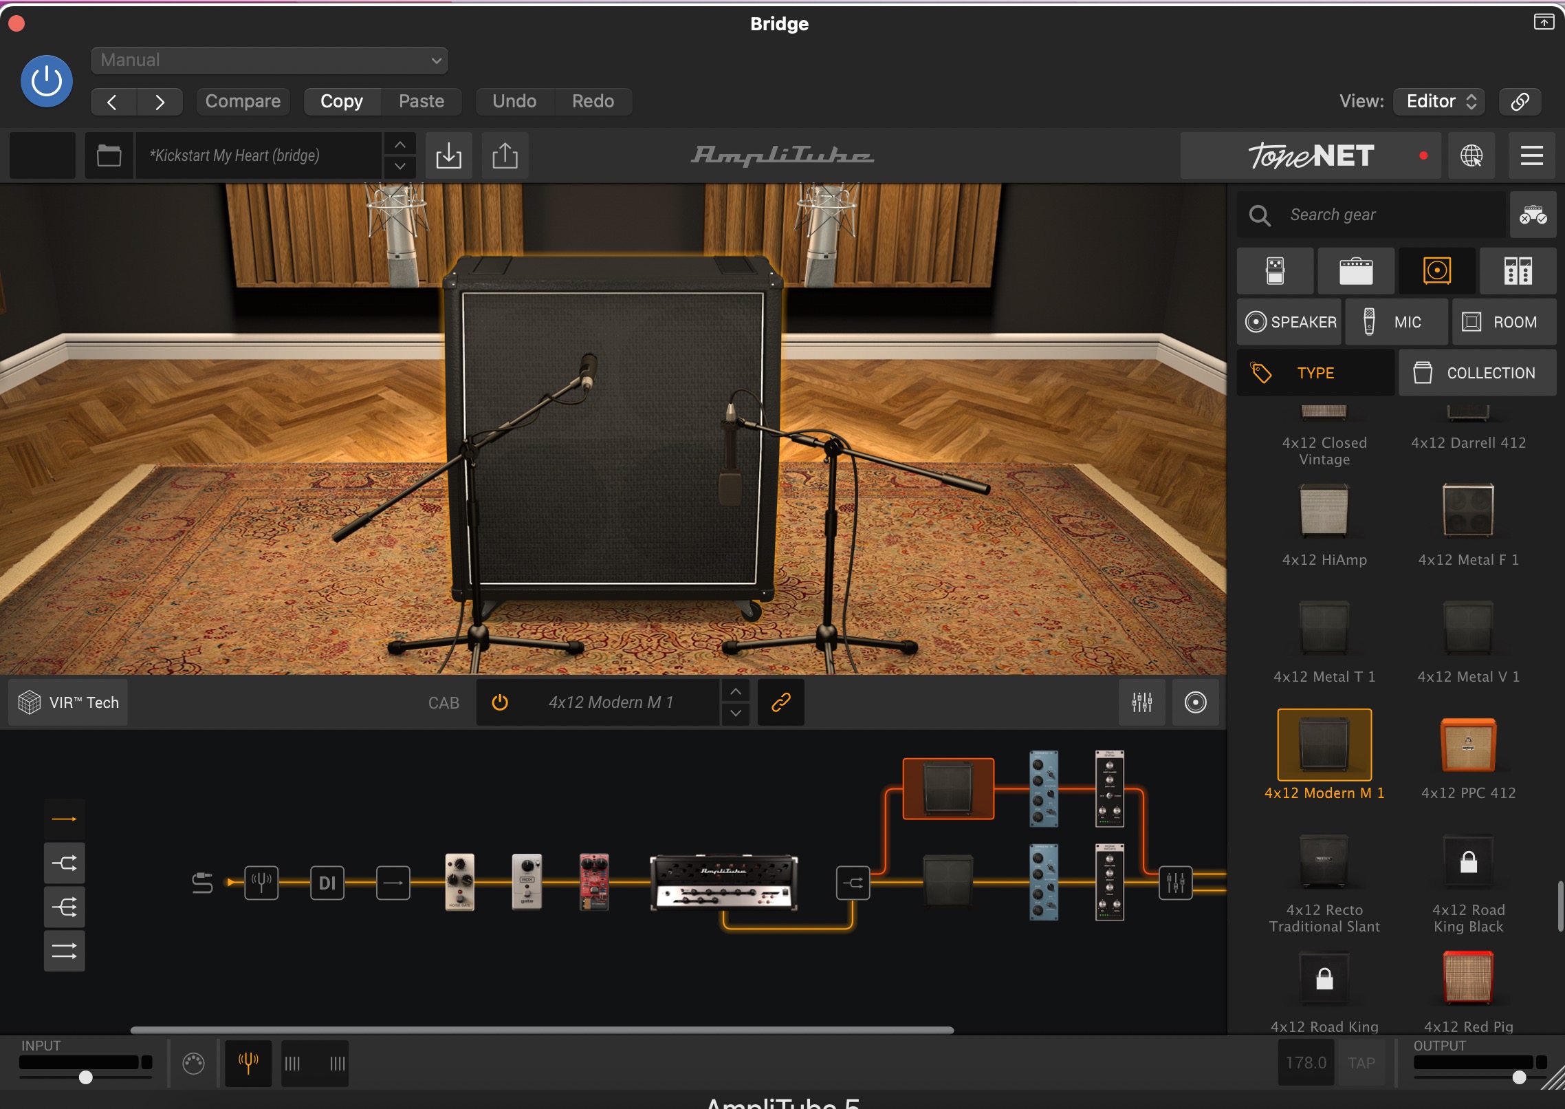
Task: Step cab model up with chevron
Action: click(736, 691)
